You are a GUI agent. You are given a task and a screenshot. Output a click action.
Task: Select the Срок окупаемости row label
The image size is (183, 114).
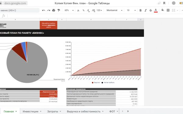coord(91,104)
